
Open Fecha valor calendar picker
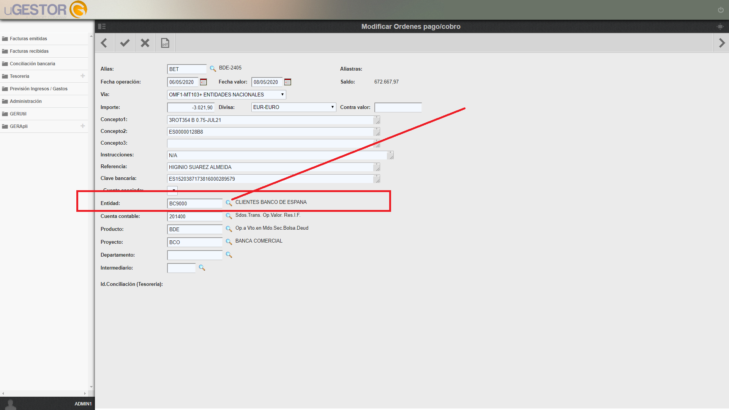(288, 82)
